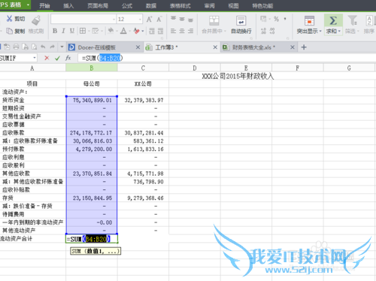
Task: Click the Redo arrow icon
Action: [52, 47]
